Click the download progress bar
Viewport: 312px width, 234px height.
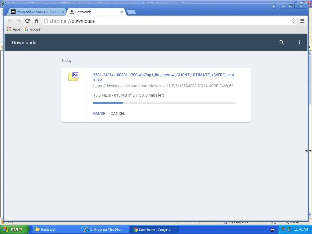point(165,103)
